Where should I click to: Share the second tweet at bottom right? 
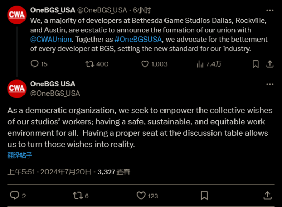(267, 196)
